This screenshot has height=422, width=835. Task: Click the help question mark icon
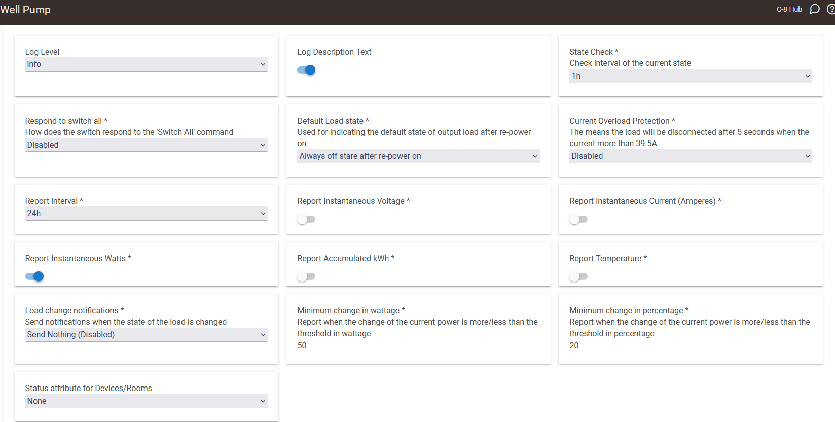click(830, 9)
